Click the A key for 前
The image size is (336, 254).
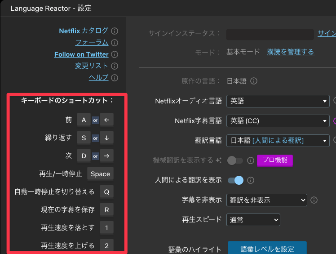(84, 120)
